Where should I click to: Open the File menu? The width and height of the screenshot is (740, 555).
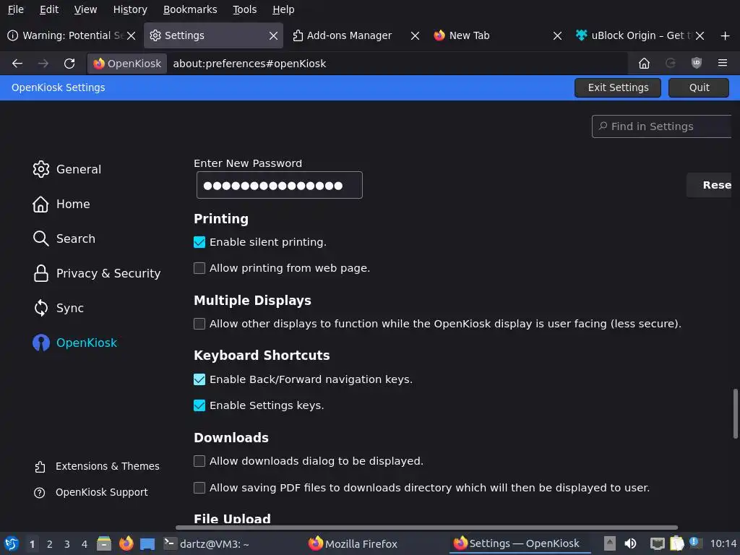pos(16,9)
